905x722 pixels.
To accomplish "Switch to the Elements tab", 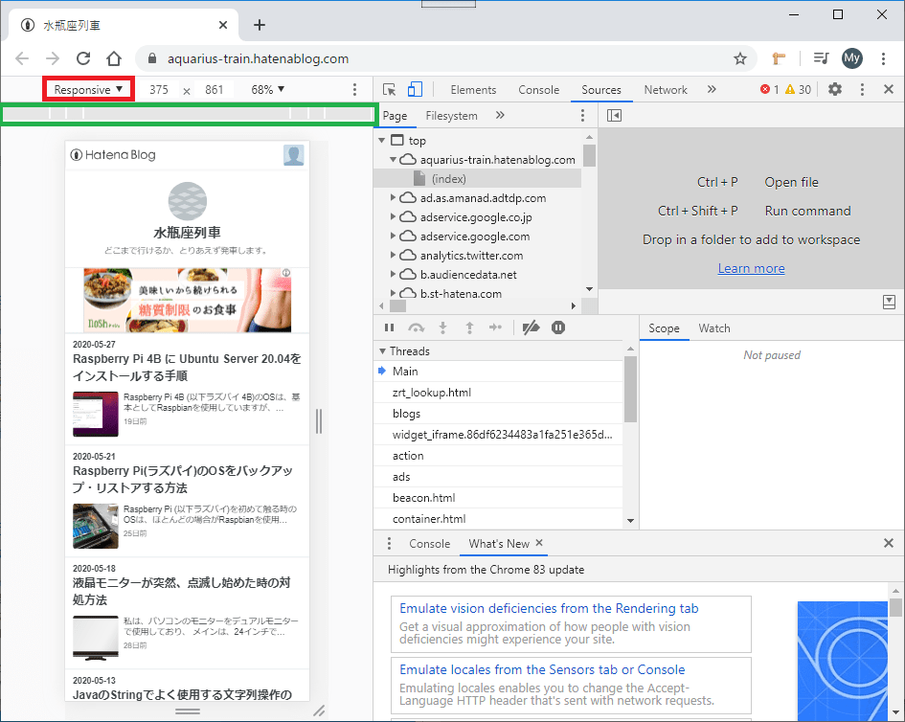I will [473, 89].
